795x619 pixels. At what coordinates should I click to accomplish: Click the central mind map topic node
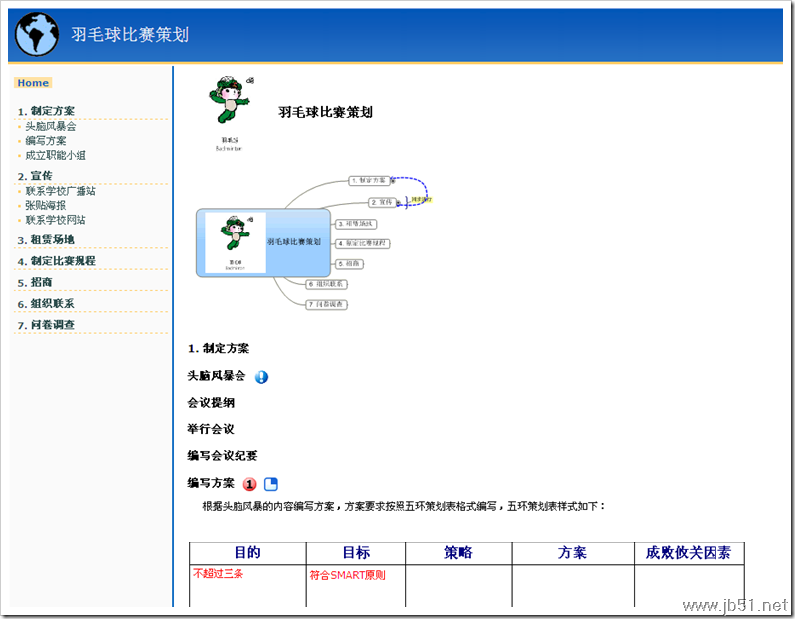tap(263, 242)
